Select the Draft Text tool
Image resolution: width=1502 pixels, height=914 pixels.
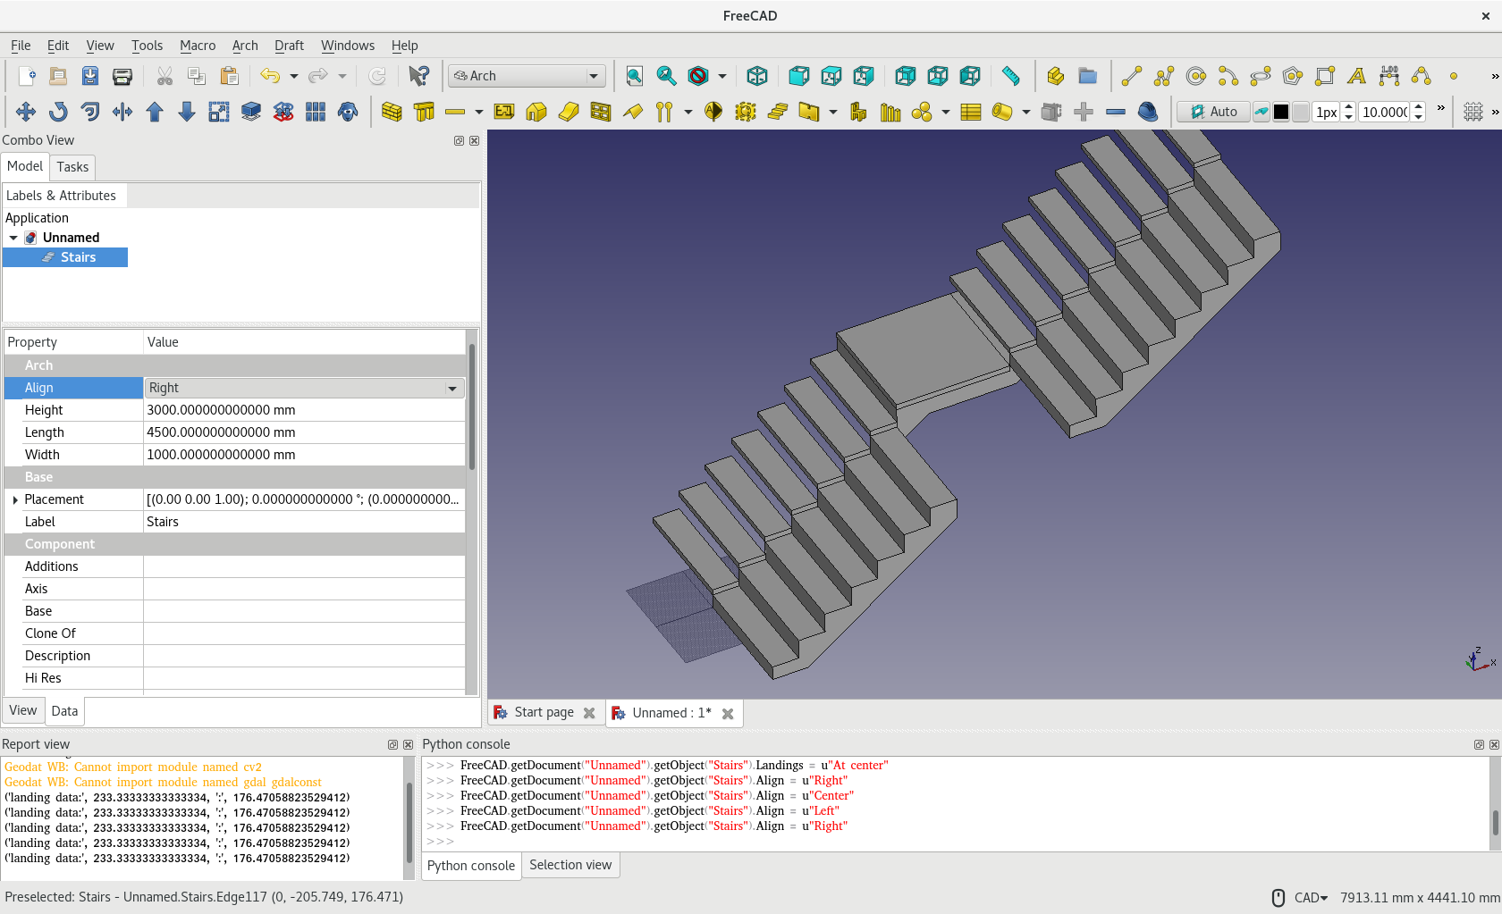(x=1356, y=76)
